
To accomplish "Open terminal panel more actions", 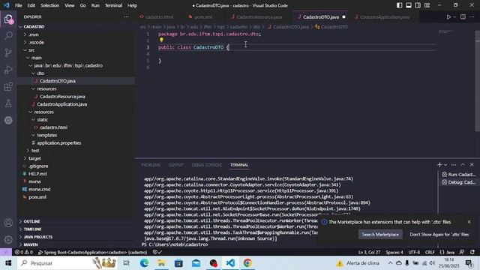I will pyautogui.click(x=454, y=165).
